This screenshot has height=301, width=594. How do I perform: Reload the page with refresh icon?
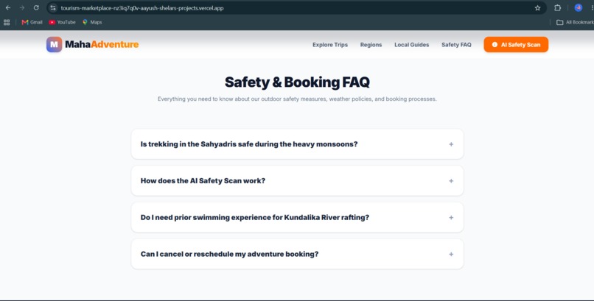click(x=36, y=8)
